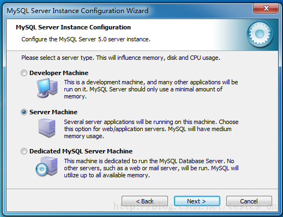Screen dimensions: 283x217
Task: Click the "Developer Machine" label text
Action: click(59, 73)
